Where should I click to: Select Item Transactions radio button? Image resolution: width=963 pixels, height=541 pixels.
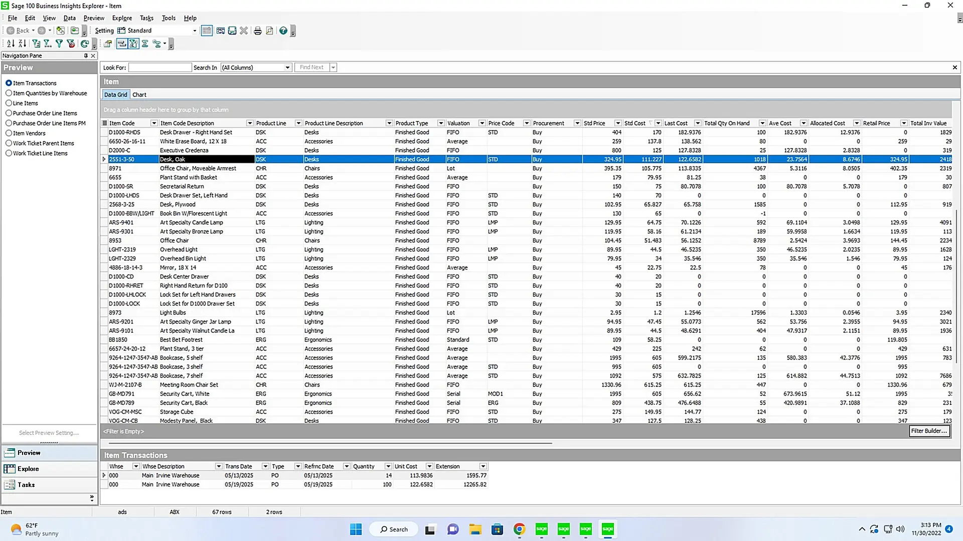coord(9,83)
